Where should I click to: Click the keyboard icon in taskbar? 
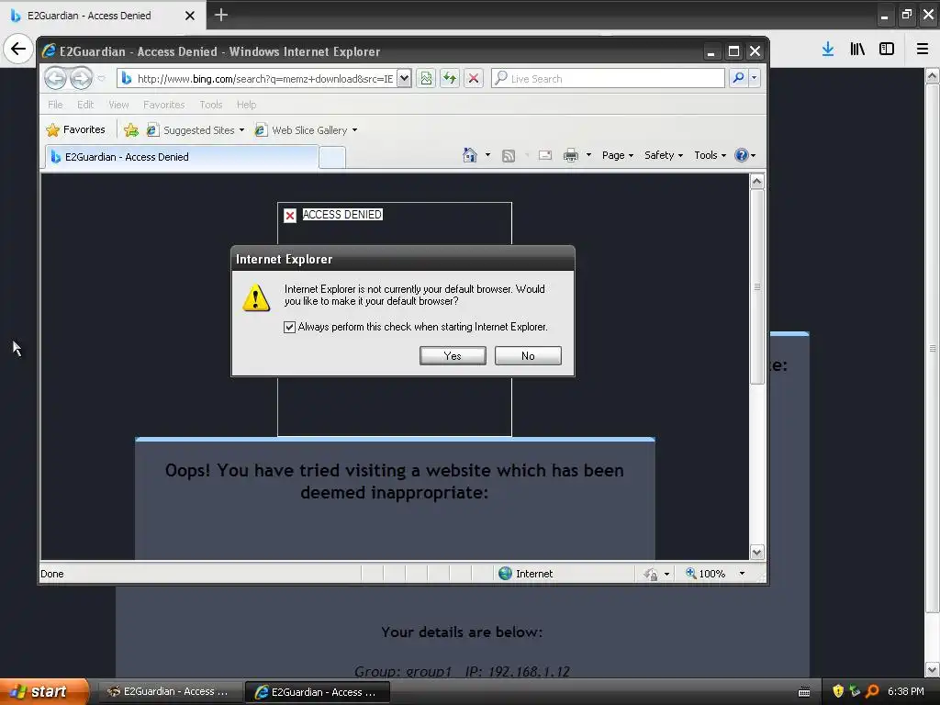804,692
